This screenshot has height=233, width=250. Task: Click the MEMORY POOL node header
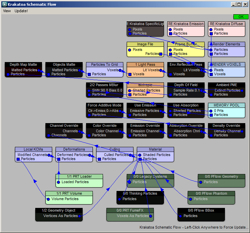click(227, 105)
